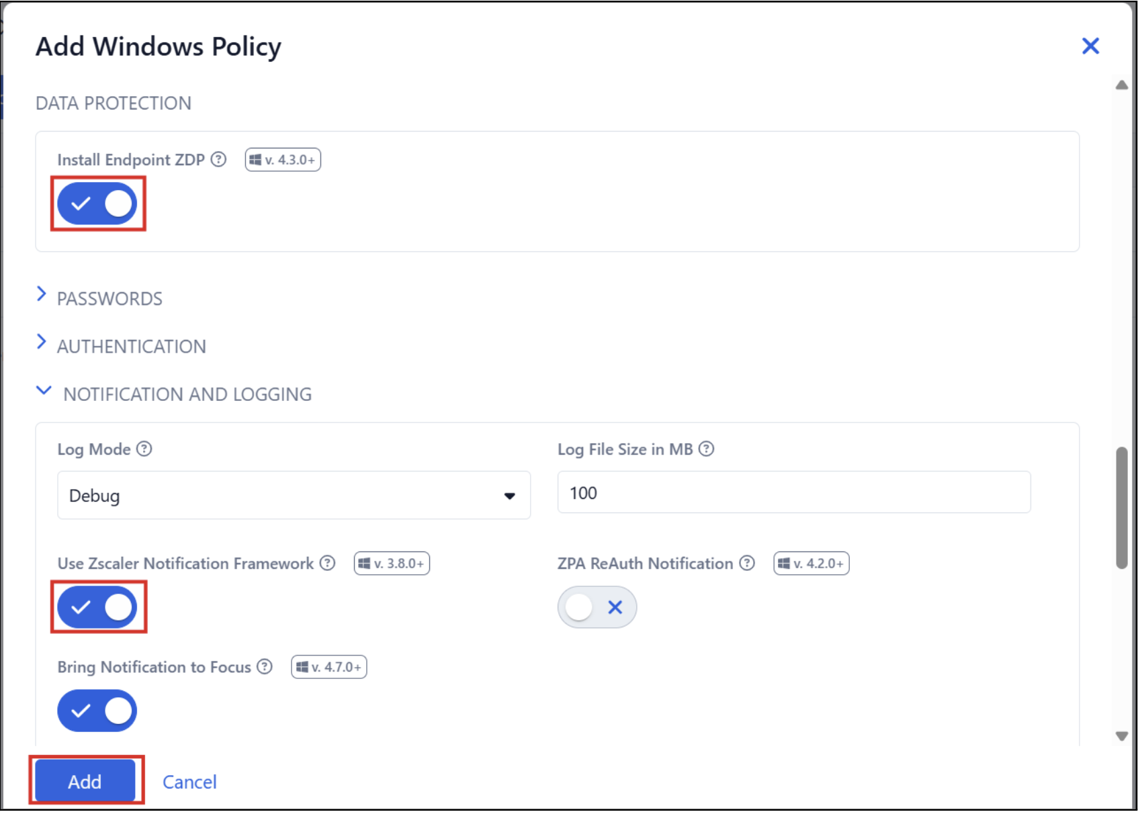The width and height of the screenshot is (1138, 814).
Task: Click the v. 3.8.0+ Windows version badge
Action: point(392,563)
